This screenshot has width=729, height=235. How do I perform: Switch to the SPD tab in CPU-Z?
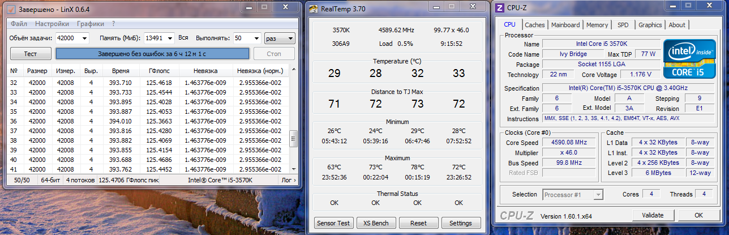[623, 25]
